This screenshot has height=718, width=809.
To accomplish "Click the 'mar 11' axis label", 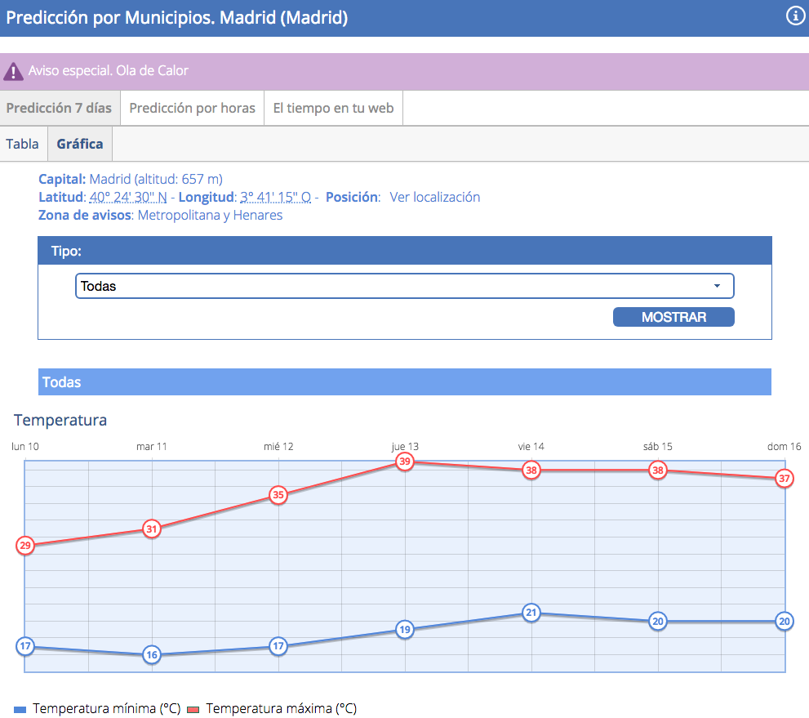I will tap(152, 447).
